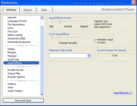Click the Normal priority label
137x106 pixels.
click(x=68, y=26)
